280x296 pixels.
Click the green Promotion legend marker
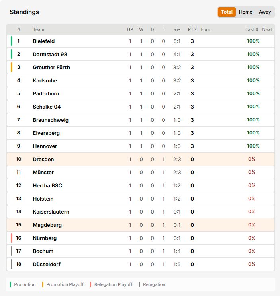11,284
